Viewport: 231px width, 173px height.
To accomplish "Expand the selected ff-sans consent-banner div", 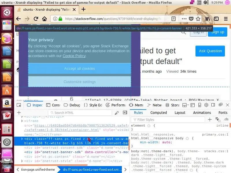I will point(22,139).
